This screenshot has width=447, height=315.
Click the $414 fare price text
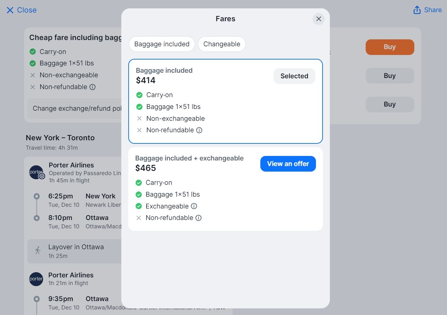(146, 80)
